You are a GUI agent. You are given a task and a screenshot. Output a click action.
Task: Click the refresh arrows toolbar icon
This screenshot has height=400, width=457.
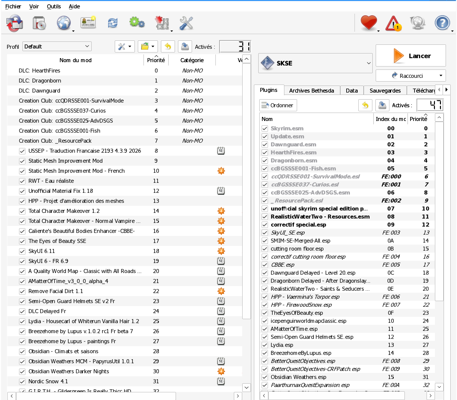(113, 23)
